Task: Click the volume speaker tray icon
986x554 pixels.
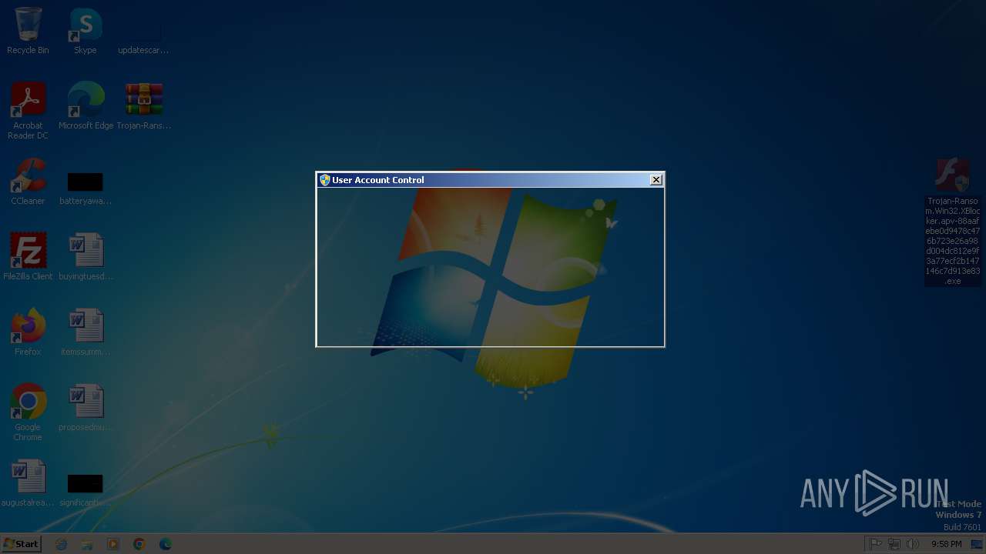Action: 913,544
